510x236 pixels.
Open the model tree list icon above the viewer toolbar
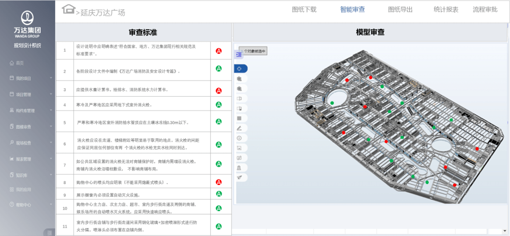click(x=239, y=55)
